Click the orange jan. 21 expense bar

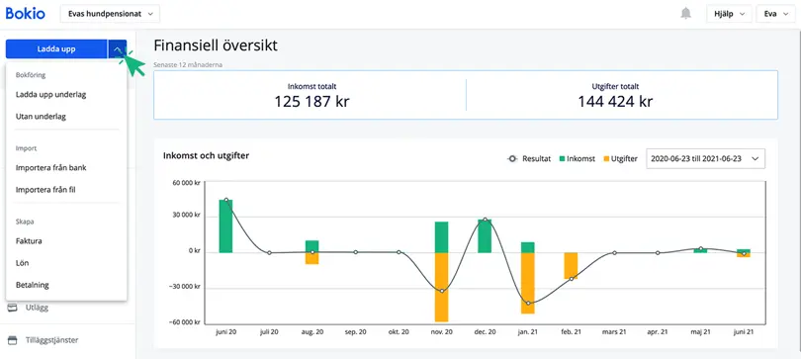pos(528,283)
